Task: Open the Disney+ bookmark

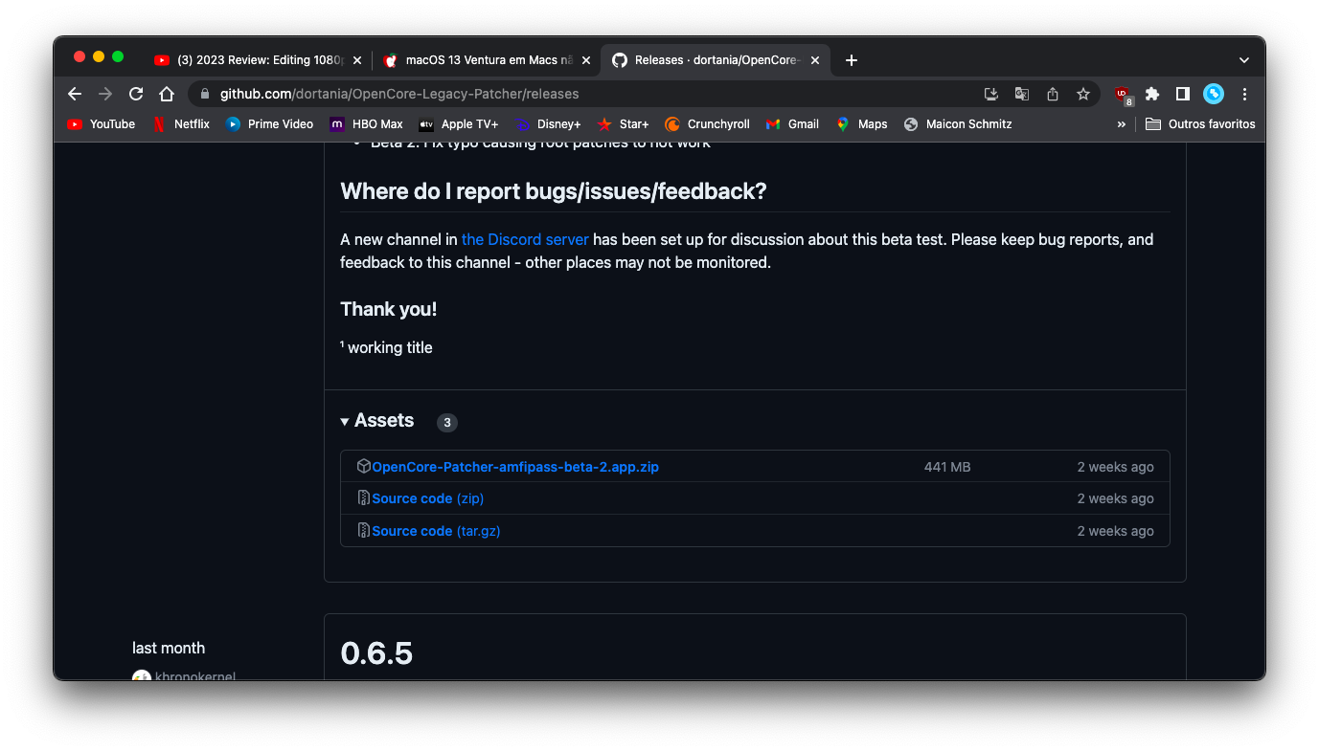Action: click(548, 124)
